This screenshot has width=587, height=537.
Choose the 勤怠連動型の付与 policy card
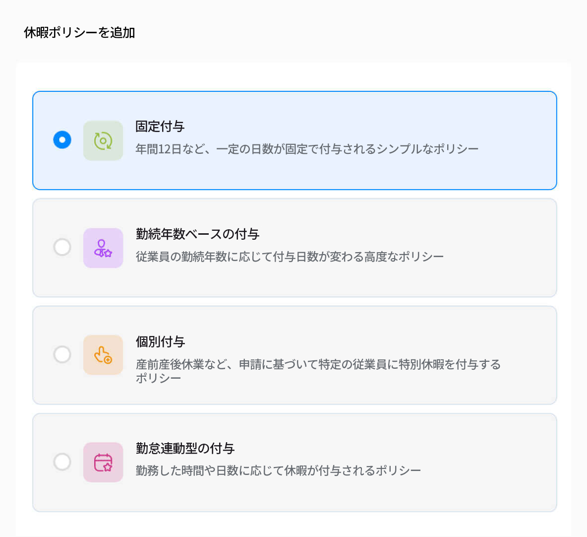(x=294, y=462)
